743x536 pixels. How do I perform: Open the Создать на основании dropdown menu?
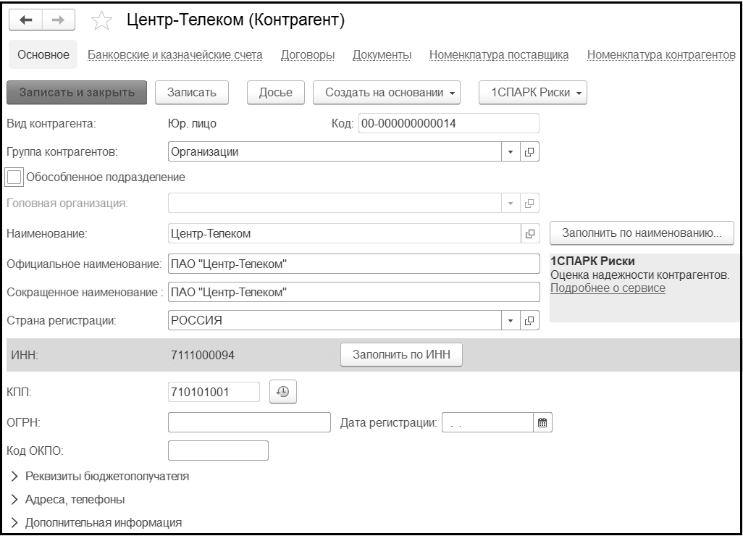387,93
